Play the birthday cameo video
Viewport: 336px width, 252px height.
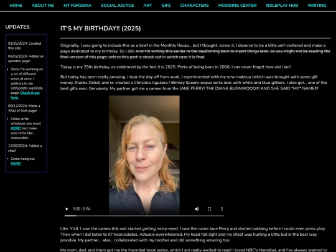pos(67,209)
